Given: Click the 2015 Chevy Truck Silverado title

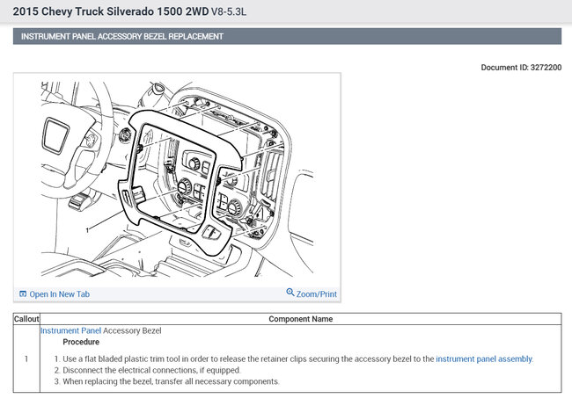Looking at the screenshot, I should [x=111, y=11].
